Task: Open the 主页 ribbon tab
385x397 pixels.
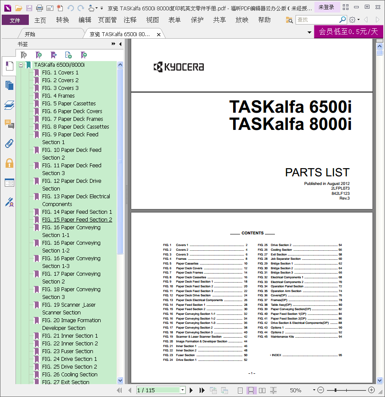Action: click(x=40, y=20)
